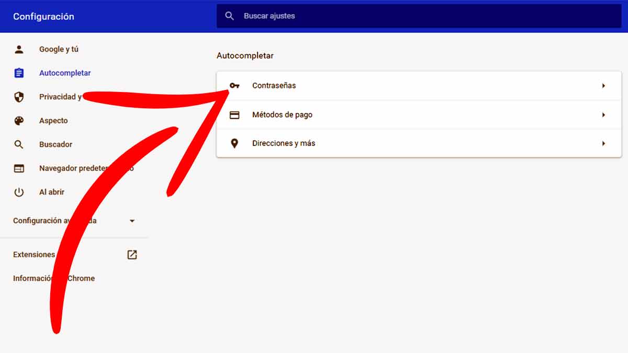The image size is (628, 353).
Task: Select the Aspecto palette icon
Action: tap(19, 120)
